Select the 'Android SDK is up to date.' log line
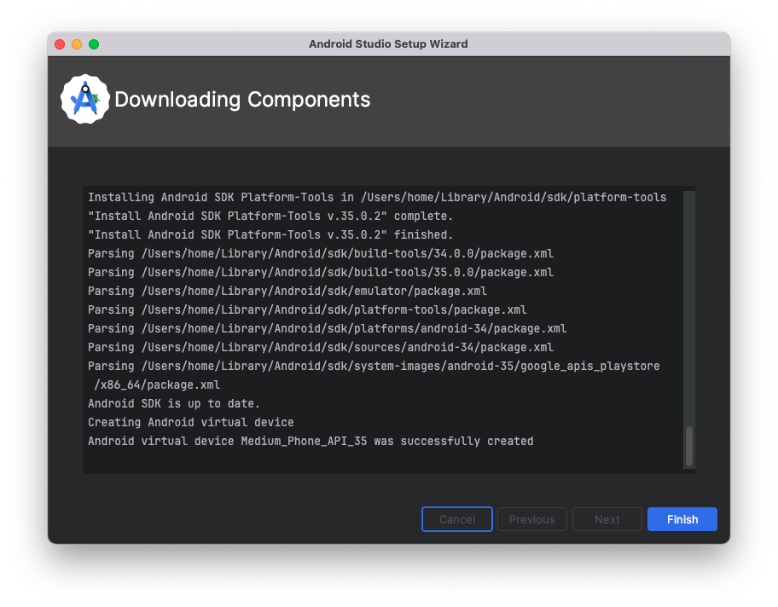The width and height of the screenshot is (778, 607). (174, 404)
